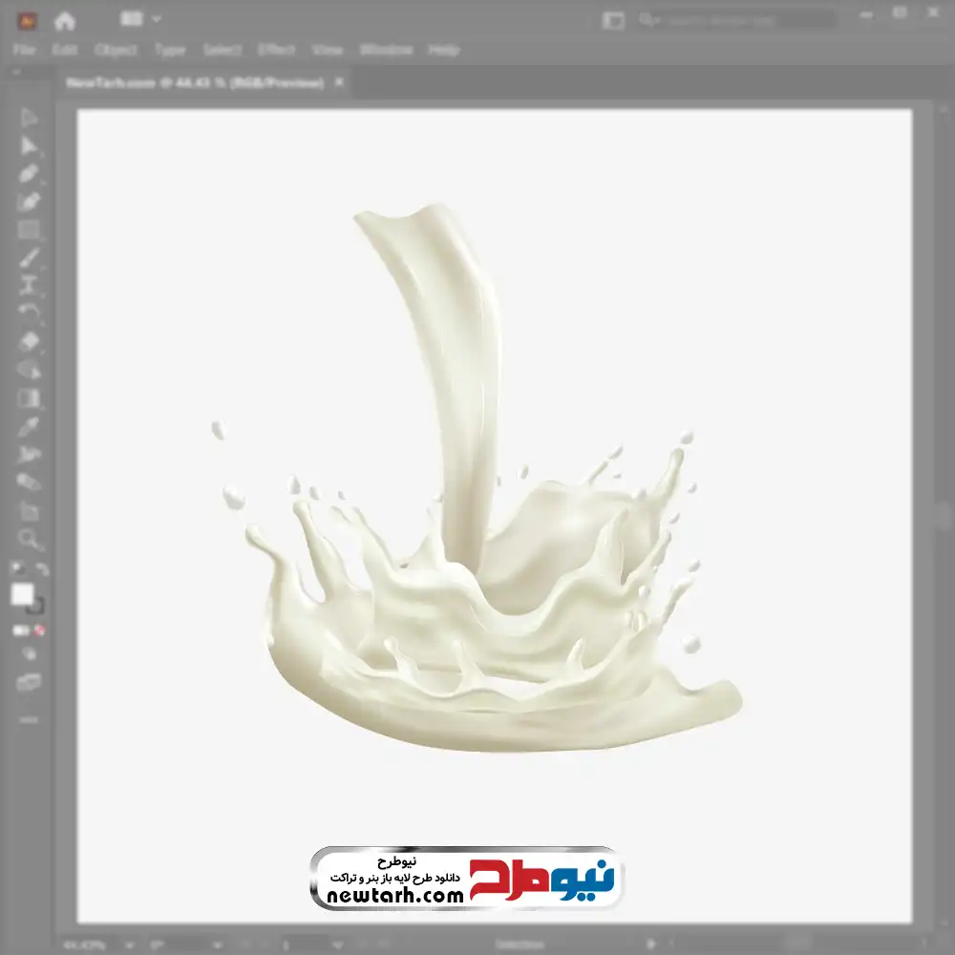
Task: Choose the Rectangle shape tool
Action: pos(30,229)
